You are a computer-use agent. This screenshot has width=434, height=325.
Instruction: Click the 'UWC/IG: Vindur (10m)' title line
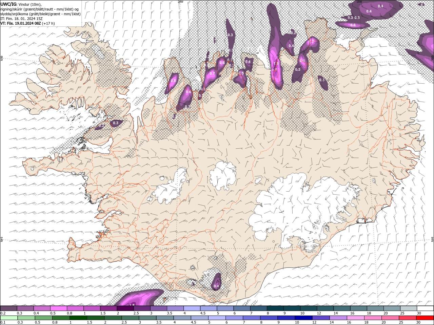point(21,4)
